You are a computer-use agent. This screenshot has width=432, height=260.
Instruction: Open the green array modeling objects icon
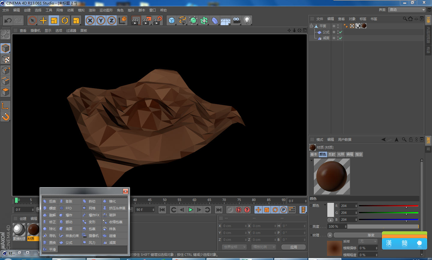click(x=193, y=20)
